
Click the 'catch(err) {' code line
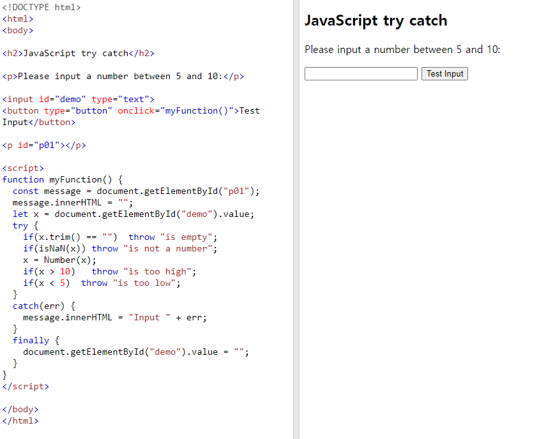44,306
